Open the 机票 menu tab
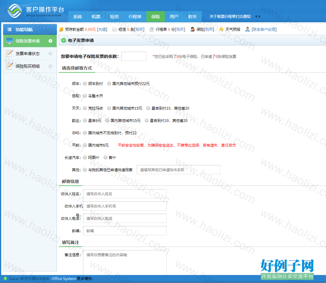 click(96, 16)
